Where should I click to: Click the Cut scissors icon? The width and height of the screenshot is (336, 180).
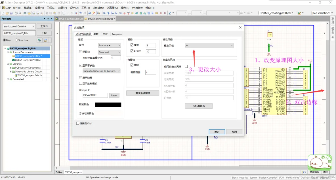pyautogui.click(x=47, y=13)
